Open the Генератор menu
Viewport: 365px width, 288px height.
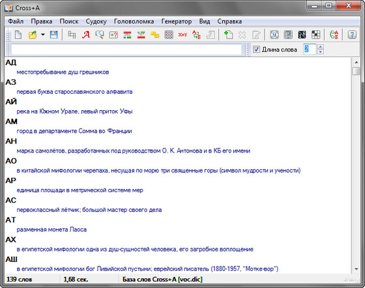click(x=177, y=22)
